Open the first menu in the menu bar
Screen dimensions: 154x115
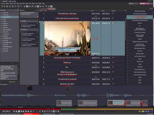(2, 3)
